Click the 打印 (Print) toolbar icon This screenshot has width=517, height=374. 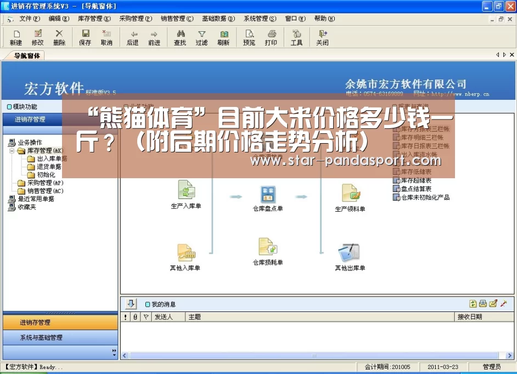point(271,37)
